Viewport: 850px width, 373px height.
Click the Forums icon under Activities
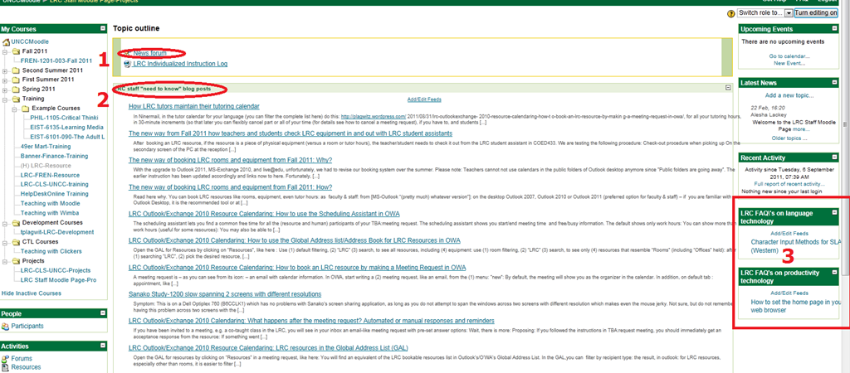(6, 359)
